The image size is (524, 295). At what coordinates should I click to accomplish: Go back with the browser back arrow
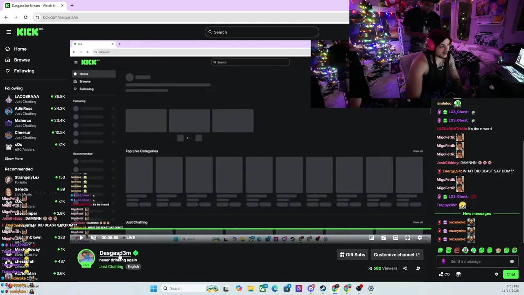click(x=6, y=17)
